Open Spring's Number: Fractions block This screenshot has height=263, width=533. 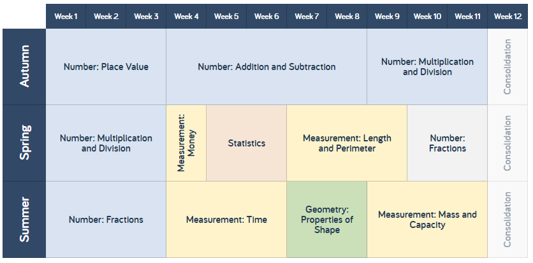coord(448,143)
